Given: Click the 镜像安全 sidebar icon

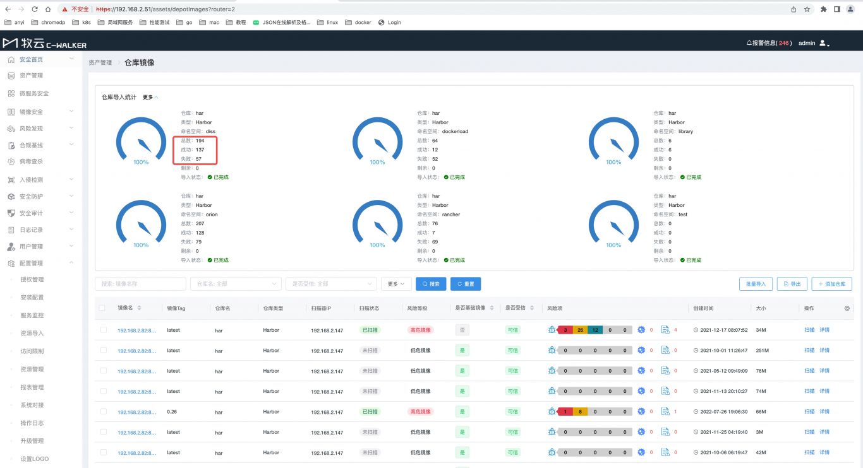Looking at the screenshot, I should pos(11,112).
